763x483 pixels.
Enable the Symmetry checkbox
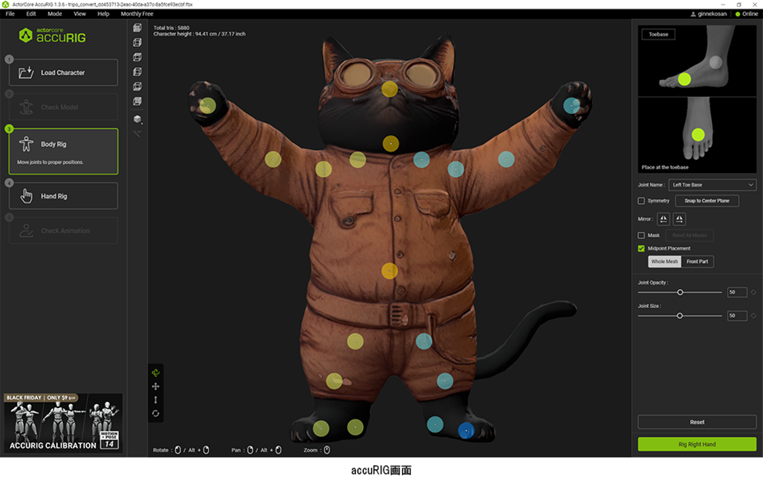(x=641, y=201)
